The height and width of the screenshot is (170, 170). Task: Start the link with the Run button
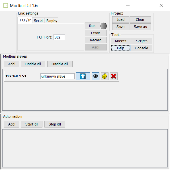92,26
